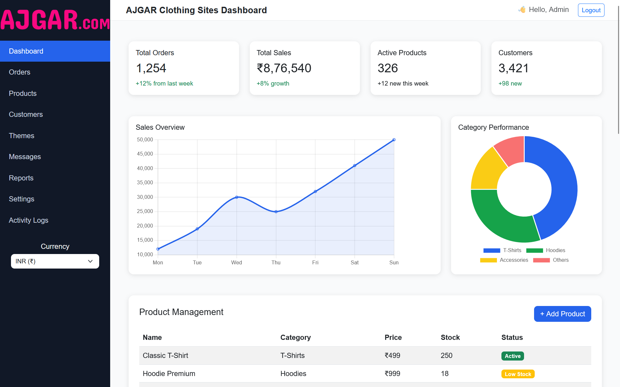Open Customers page from sidebar

tap(26, 115)
